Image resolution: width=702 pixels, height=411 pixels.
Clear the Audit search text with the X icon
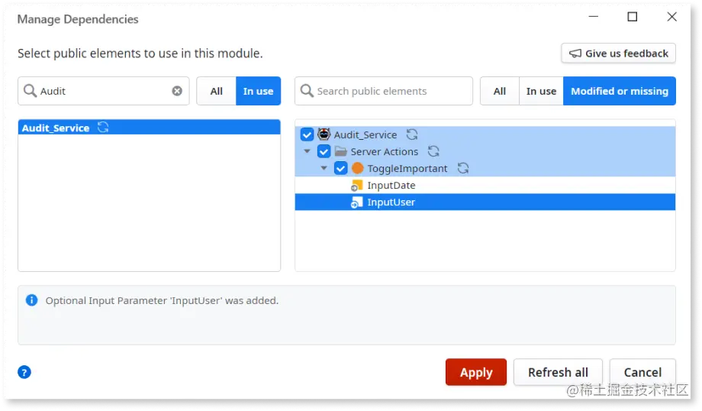[177, 91]
